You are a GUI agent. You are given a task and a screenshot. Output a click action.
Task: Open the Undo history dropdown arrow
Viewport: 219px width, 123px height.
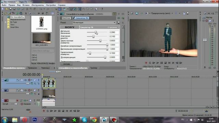(x=44, y=9)
